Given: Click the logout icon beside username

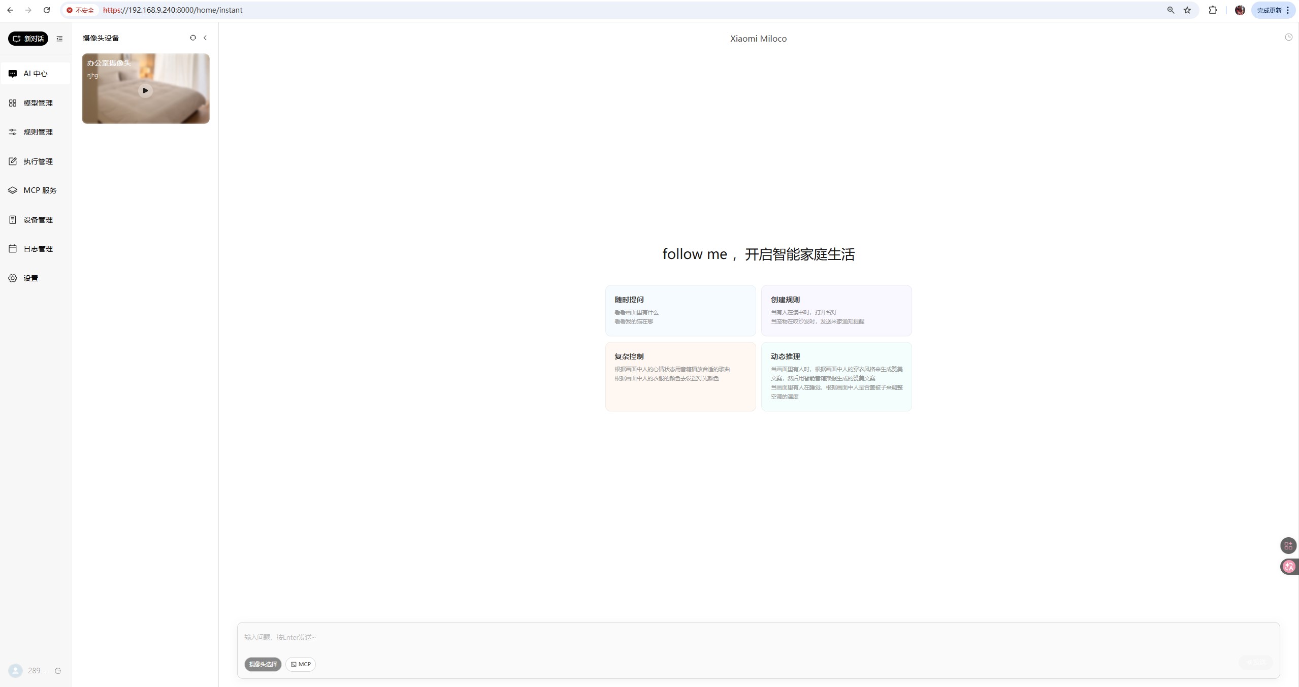Looking at the screenshot, I should (58, 671).
